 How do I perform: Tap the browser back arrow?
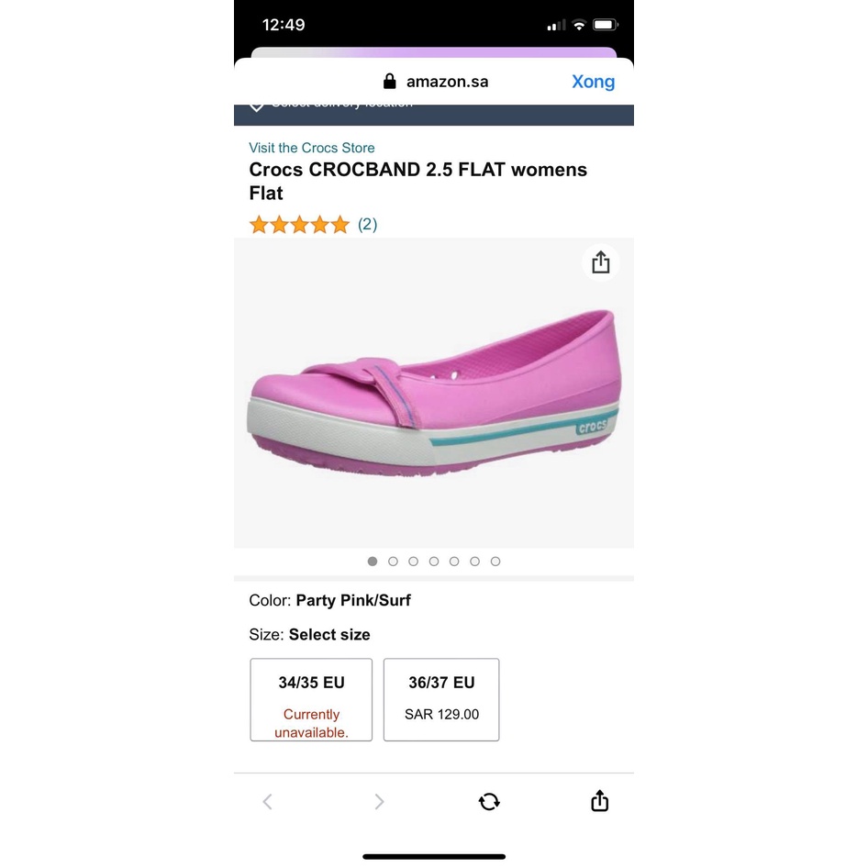click(268, 802)
